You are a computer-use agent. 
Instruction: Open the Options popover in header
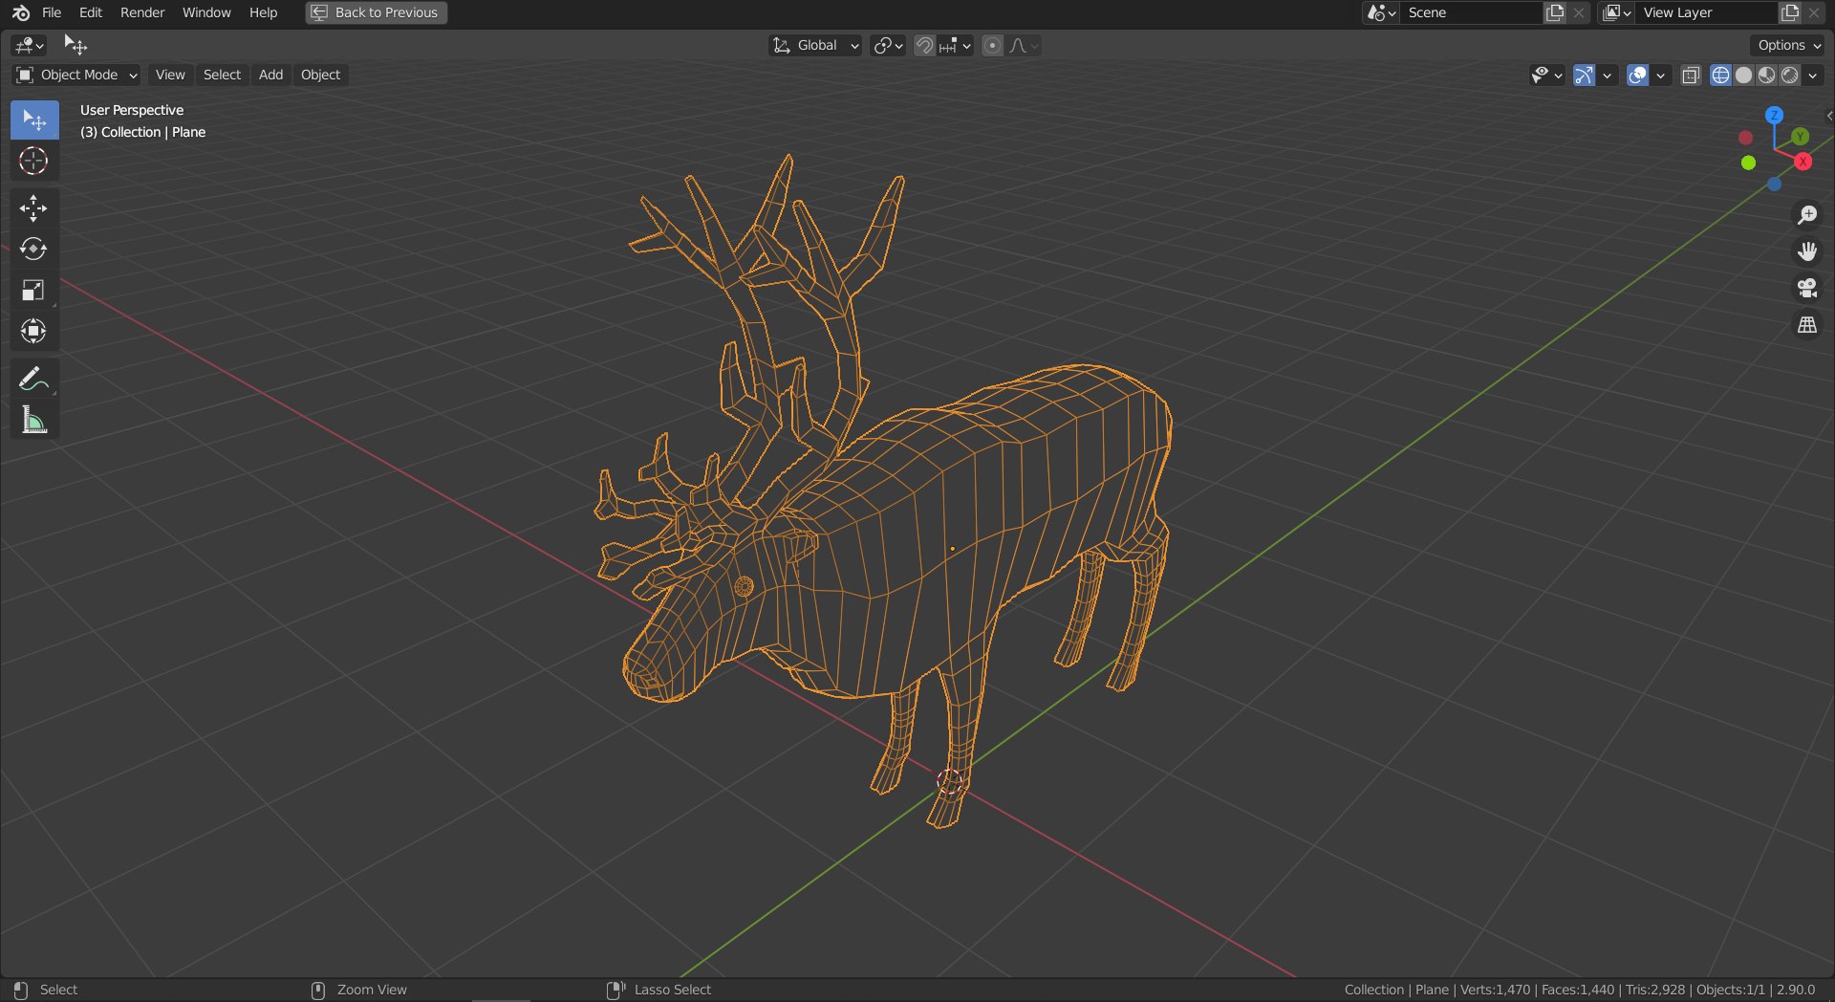point(1788,45)
